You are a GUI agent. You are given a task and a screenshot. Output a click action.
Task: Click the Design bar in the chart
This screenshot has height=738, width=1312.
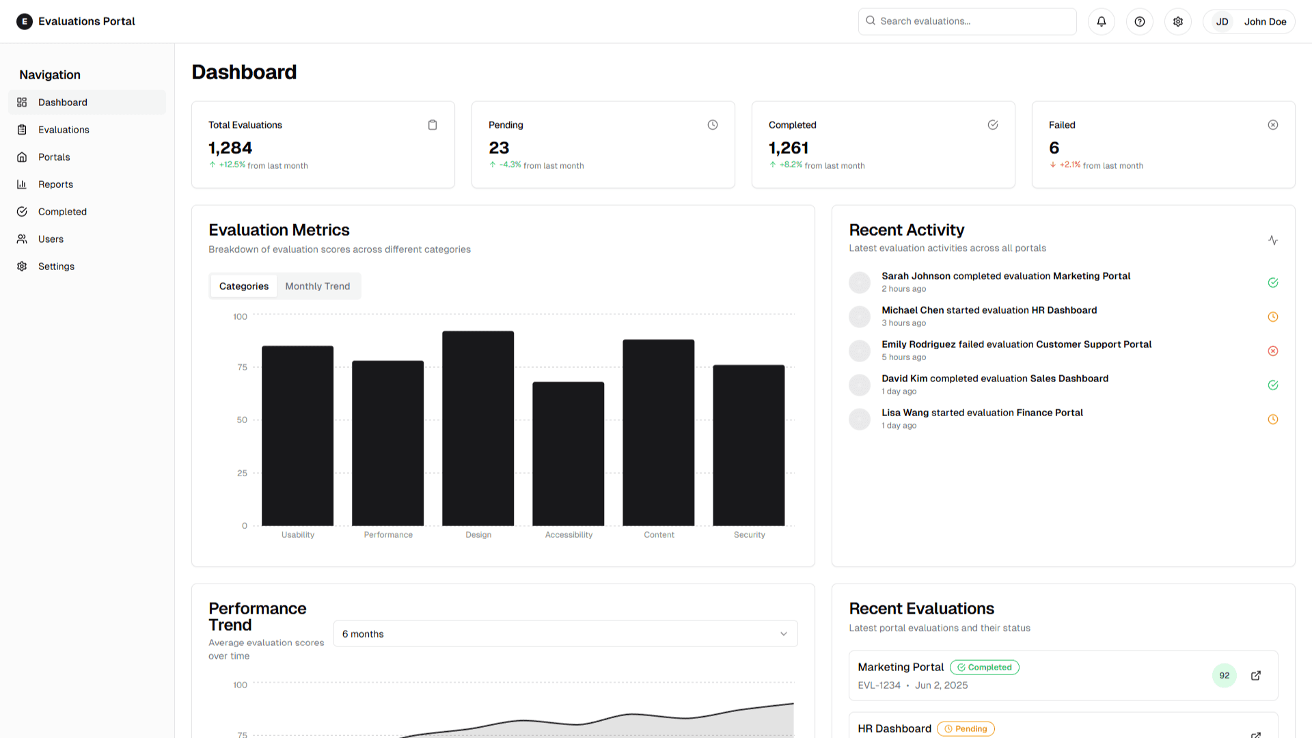478,428
